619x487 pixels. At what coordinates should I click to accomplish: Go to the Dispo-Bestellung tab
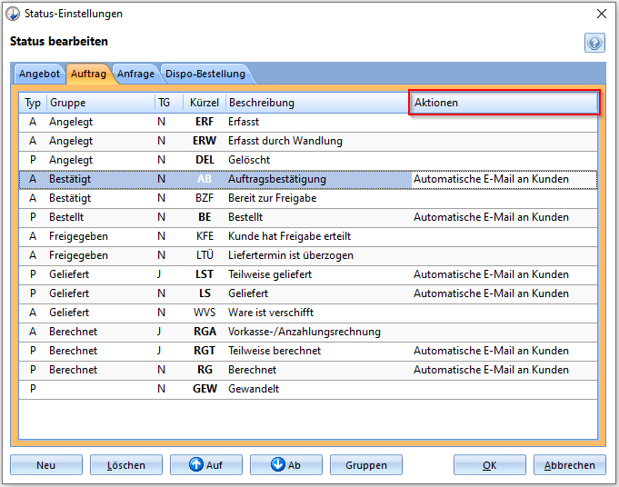205,74
